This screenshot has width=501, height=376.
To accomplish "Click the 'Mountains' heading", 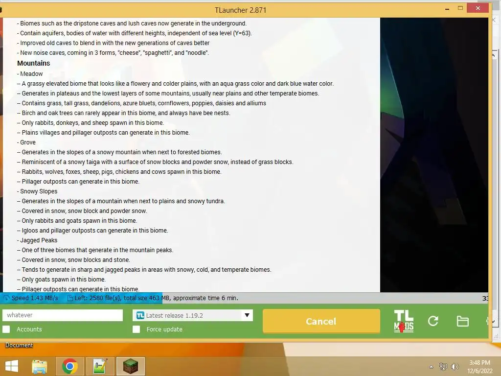I will 34,63.
